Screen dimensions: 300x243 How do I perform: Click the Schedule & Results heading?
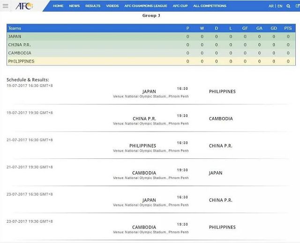point(28,79)
